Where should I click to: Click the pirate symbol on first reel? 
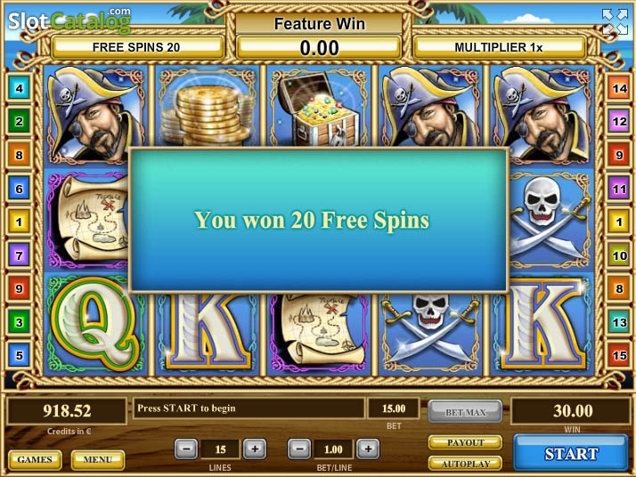[95, 114]
